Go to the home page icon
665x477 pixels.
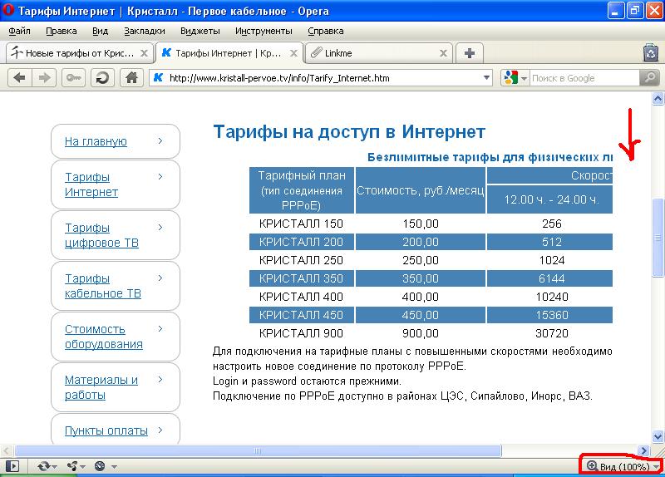(131, 78)
